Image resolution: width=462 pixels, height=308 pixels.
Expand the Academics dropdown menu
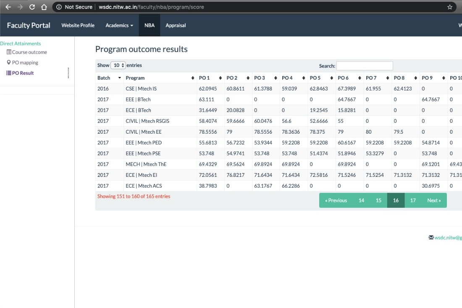click(119, 25)
